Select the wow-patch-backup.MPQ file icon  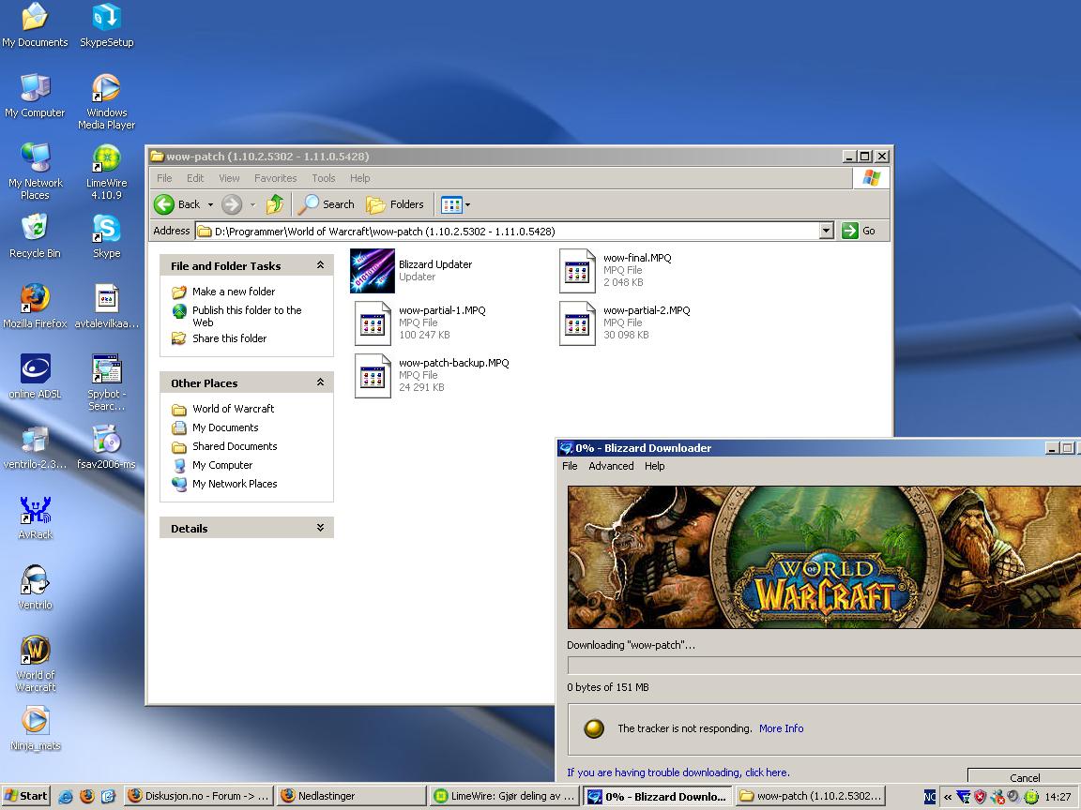coord(373,375)
